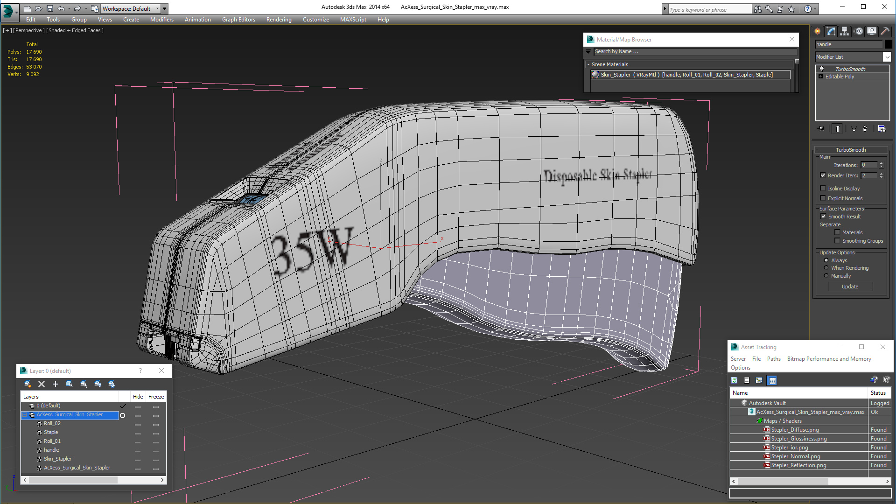Open the Modify command panel tab
The width and height of the screenshot is (896, 504).
click(831, 31)
